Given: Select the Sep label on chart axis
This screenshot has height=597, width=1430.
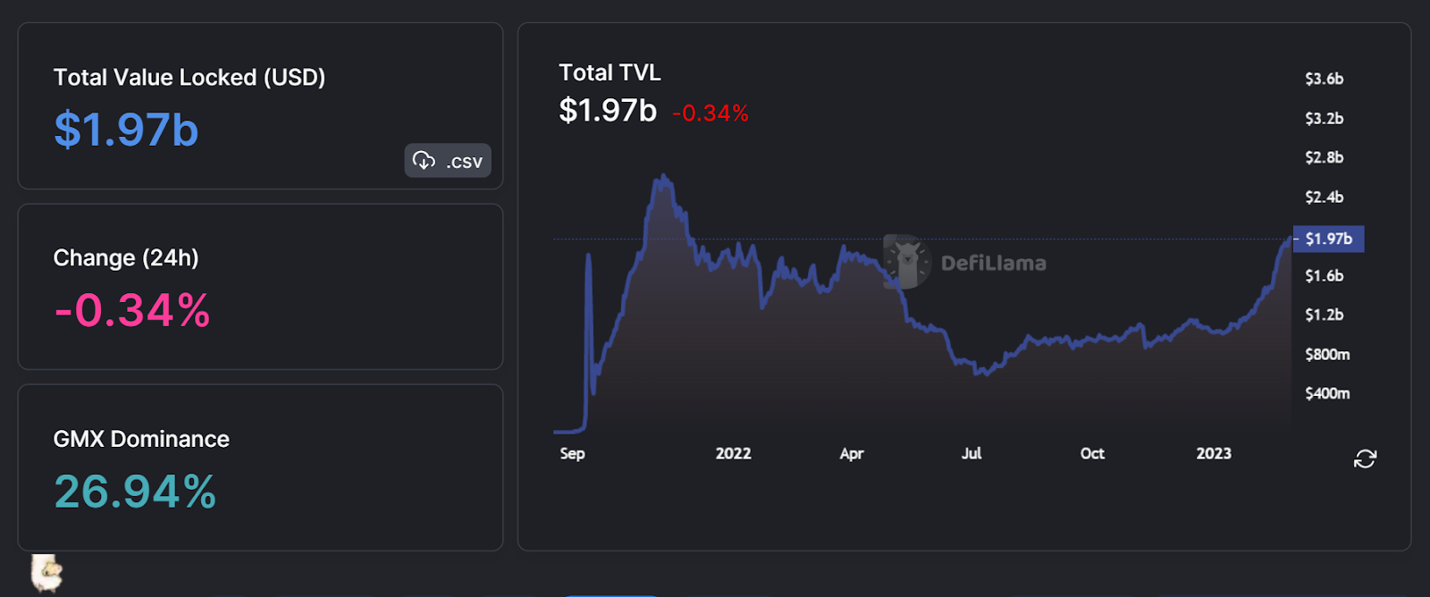Looking at the screenshot, I should tap(572, 453).
